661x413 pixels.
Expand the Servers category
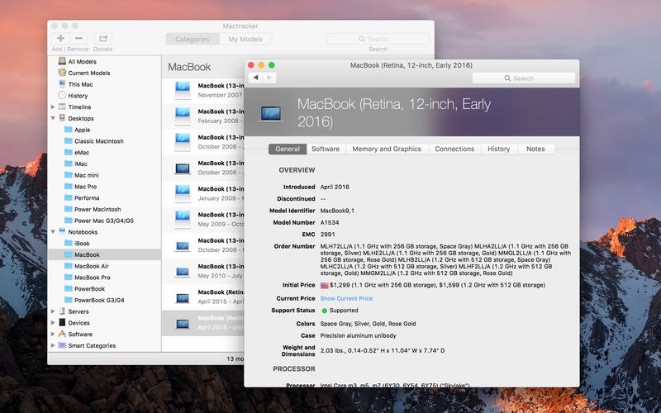[x=53, y=311]
